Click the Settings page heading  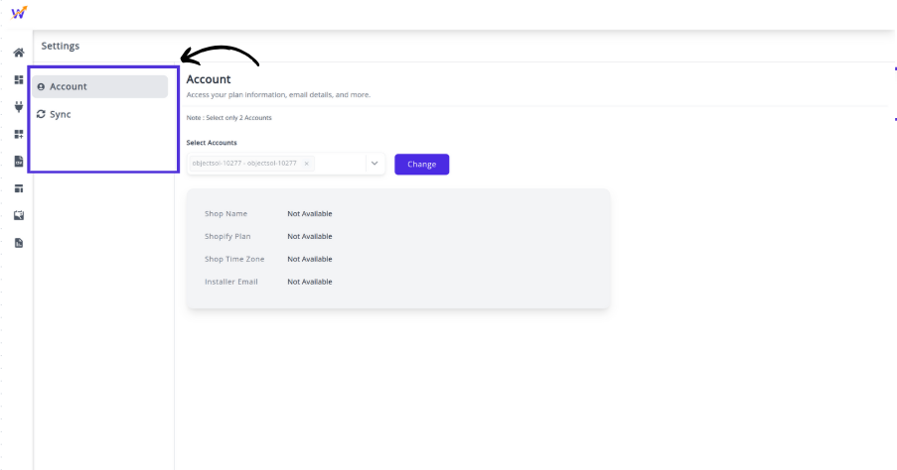click(61, 46)
